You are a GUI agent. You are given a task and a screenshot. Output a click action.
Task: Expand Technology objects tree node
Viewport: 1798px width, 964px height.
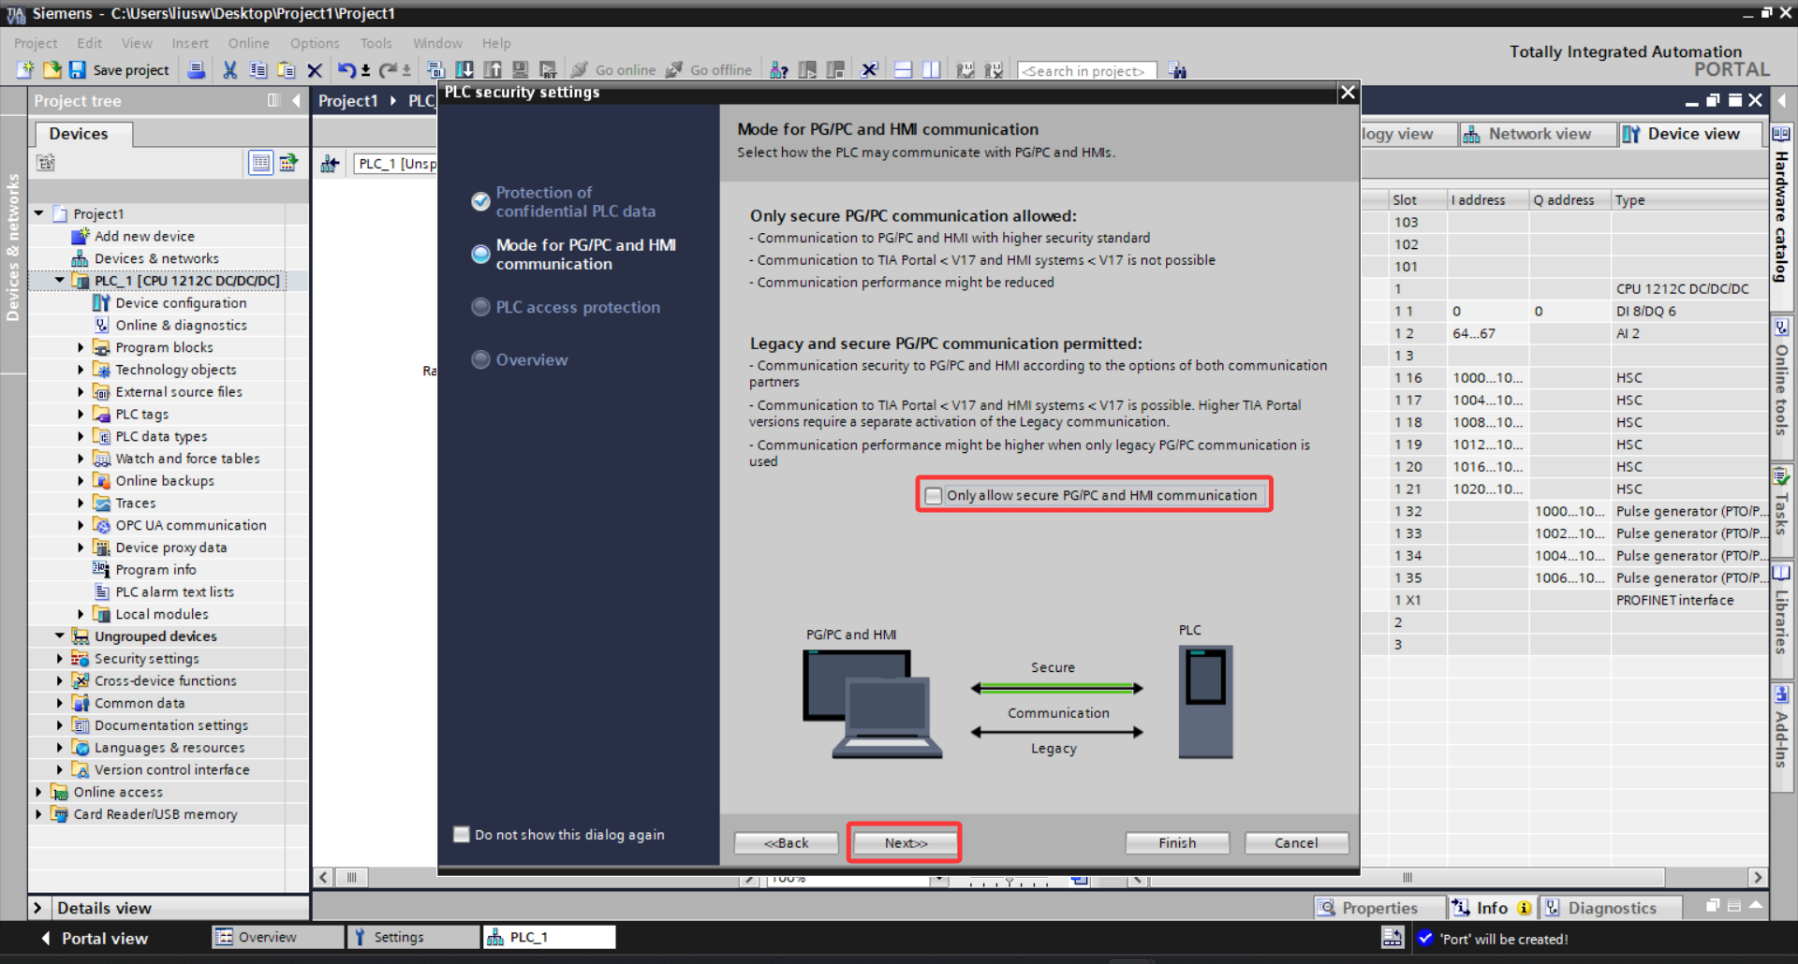click(x=81, y=370)
